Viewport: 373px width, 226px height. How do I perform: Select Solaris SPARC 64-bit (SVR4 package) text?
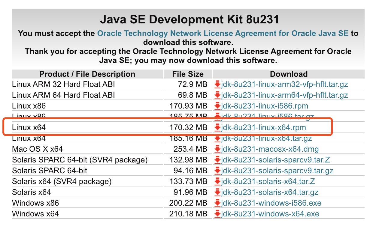80,160
